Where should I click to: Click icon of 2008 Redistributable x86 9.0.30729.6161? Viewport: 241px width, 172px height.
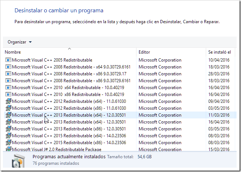click(x=8, y=81)
